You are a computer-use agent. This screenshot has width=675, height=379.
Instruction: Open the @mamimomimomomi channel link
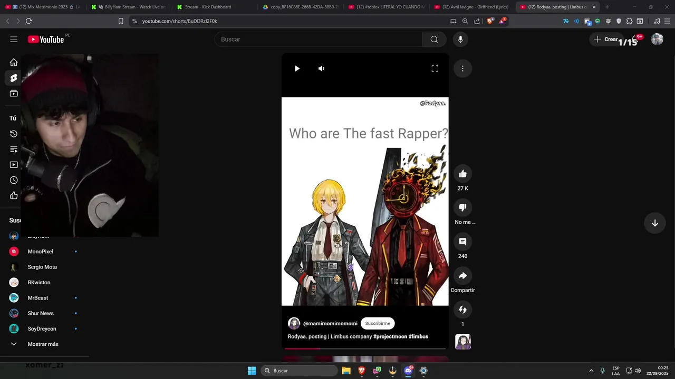[330, 324]
